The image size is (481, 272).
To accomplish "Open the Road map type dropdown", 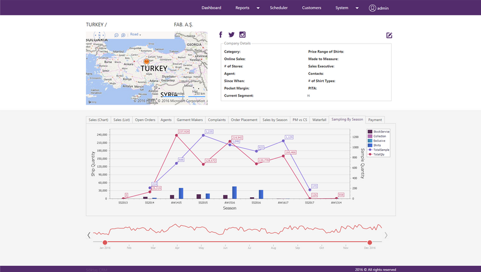I will point(136,35).
